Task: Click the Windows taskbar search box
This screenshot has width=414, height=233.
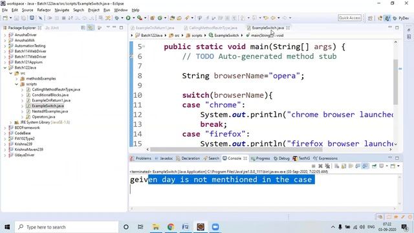Action: (67, 227)
